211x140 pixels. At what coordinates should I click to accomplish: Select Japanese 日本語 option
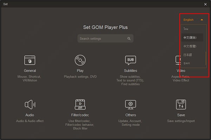tap(192, 55)
